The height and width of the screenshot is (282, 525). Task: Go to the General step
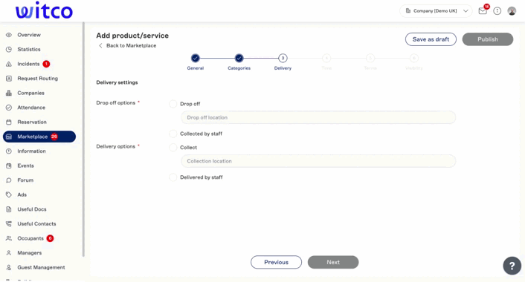(x=195, y=58)
